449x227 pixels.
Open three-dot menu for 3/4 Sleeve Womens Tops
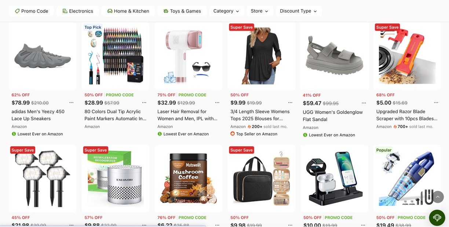pos(291,103)
